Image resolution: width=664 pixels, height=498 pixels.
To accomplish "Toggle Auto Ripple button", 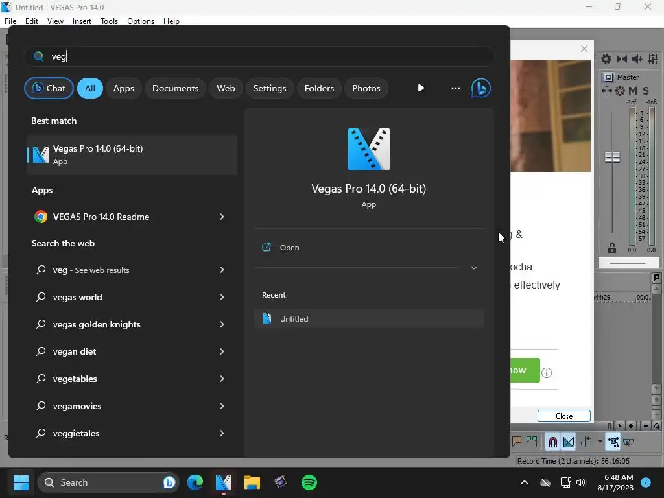I will click(586, 442).
